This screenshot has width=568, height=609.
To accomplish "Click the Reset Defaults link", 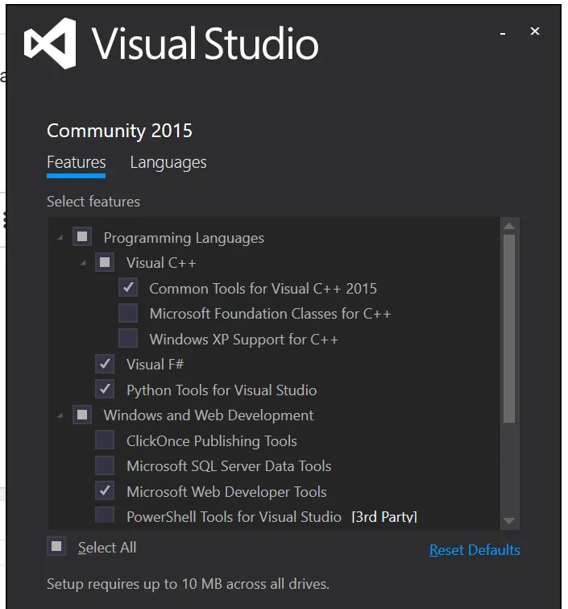I will tap(475, 550).
